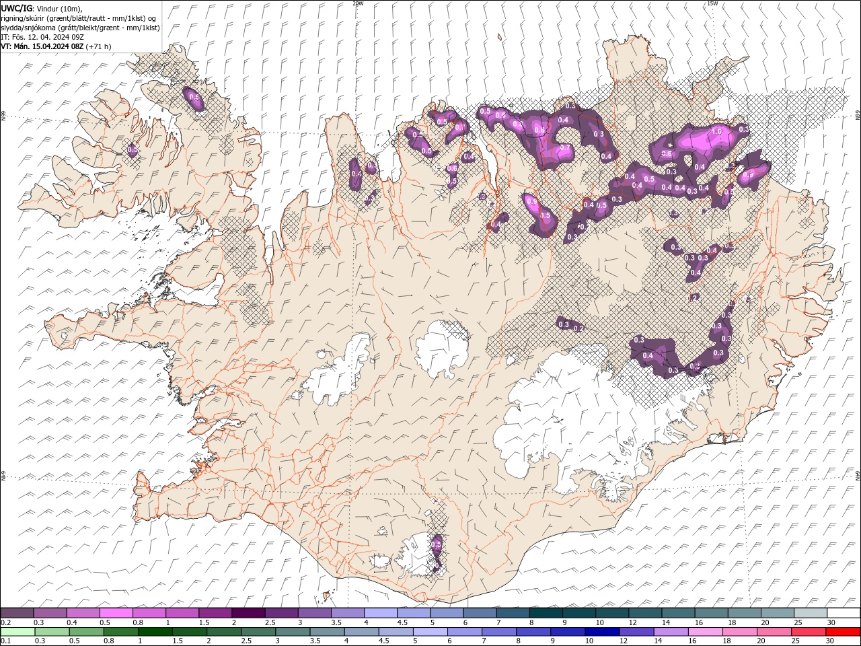Click the '1.0' contour label on the map
This screenshot has width=861, height=646.
(717, 131)
